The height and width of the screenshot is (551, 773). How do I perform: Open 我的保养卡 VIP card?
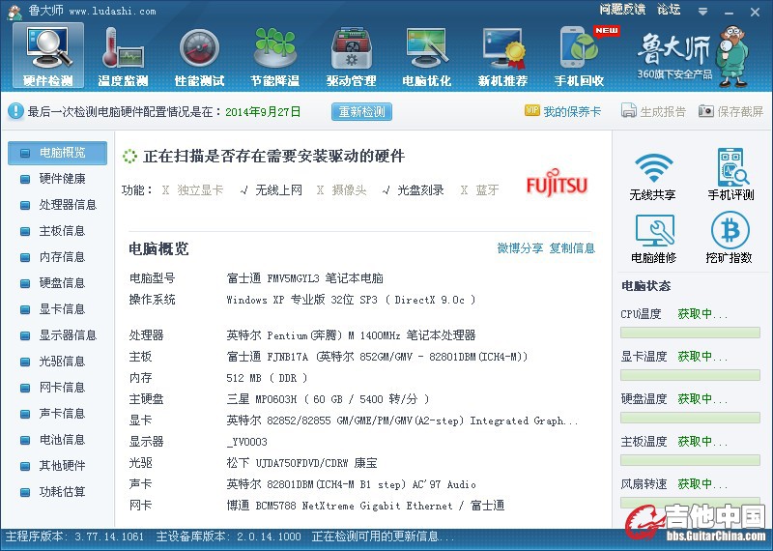pos(562,111)
